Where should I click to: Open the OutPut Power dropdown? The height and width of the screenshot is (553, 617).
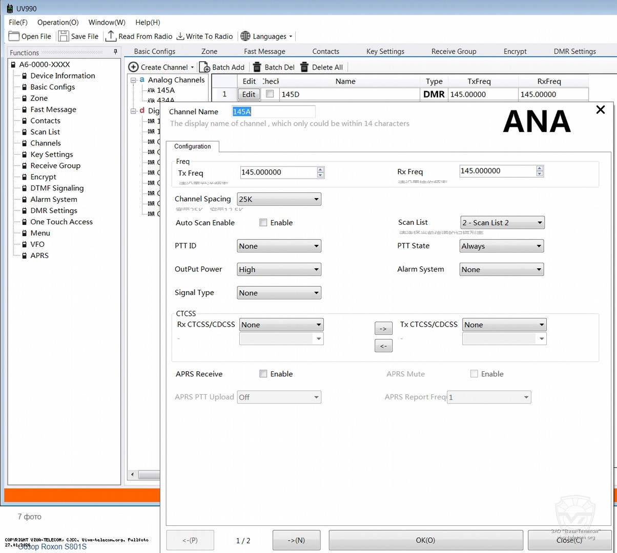(x=279, y=270)
